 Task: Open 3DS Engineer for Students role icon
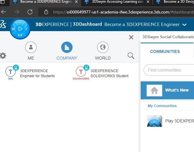[x=10, y=72]
